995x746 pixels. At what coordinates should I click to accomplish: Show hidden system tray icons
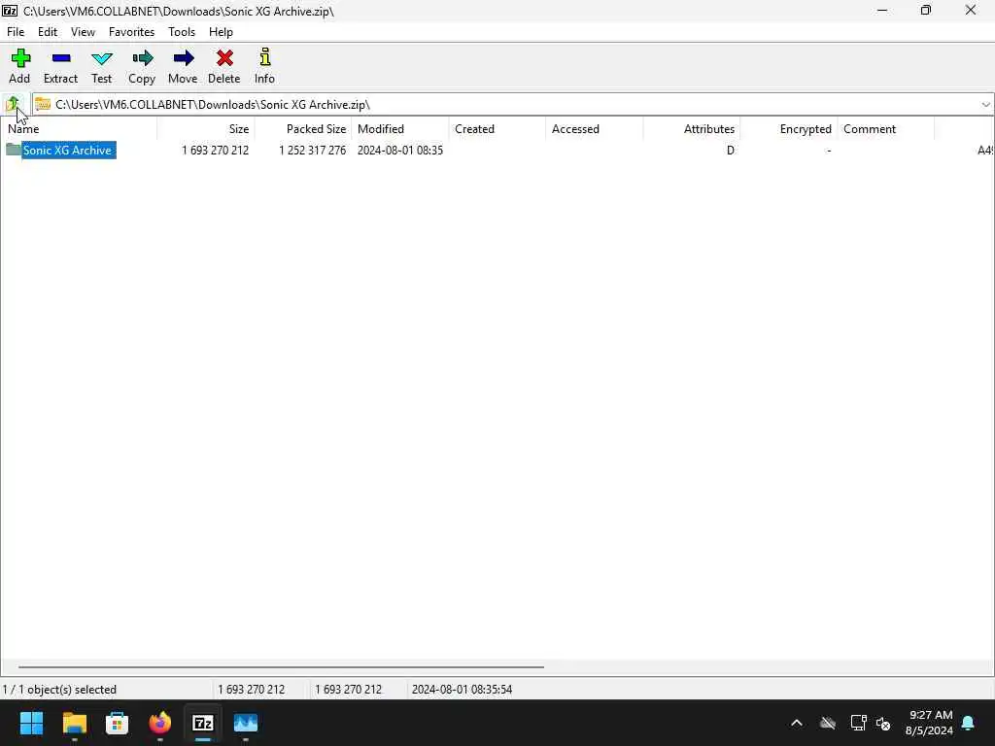797,723
